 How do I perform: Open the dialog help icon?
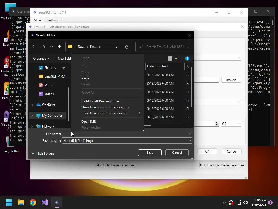click(187, 59)
